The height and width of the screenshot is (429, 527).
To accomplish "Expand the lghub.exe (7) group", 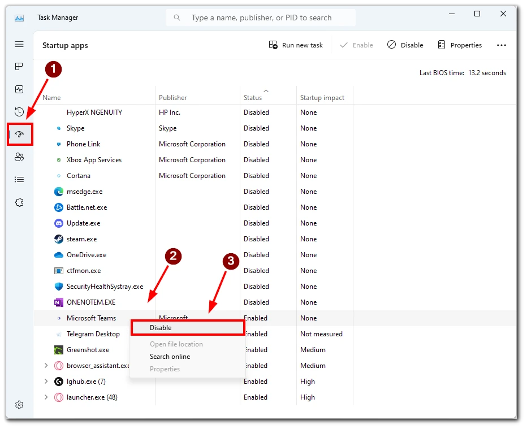I will 46,382.
